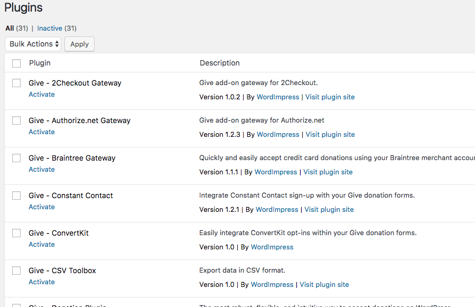
Task: Open the Bulk Actions dropdown
Action: (x=33, y=44)
